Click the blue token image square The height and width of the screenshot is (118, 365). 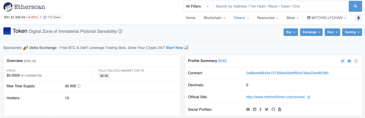[7, 31]
